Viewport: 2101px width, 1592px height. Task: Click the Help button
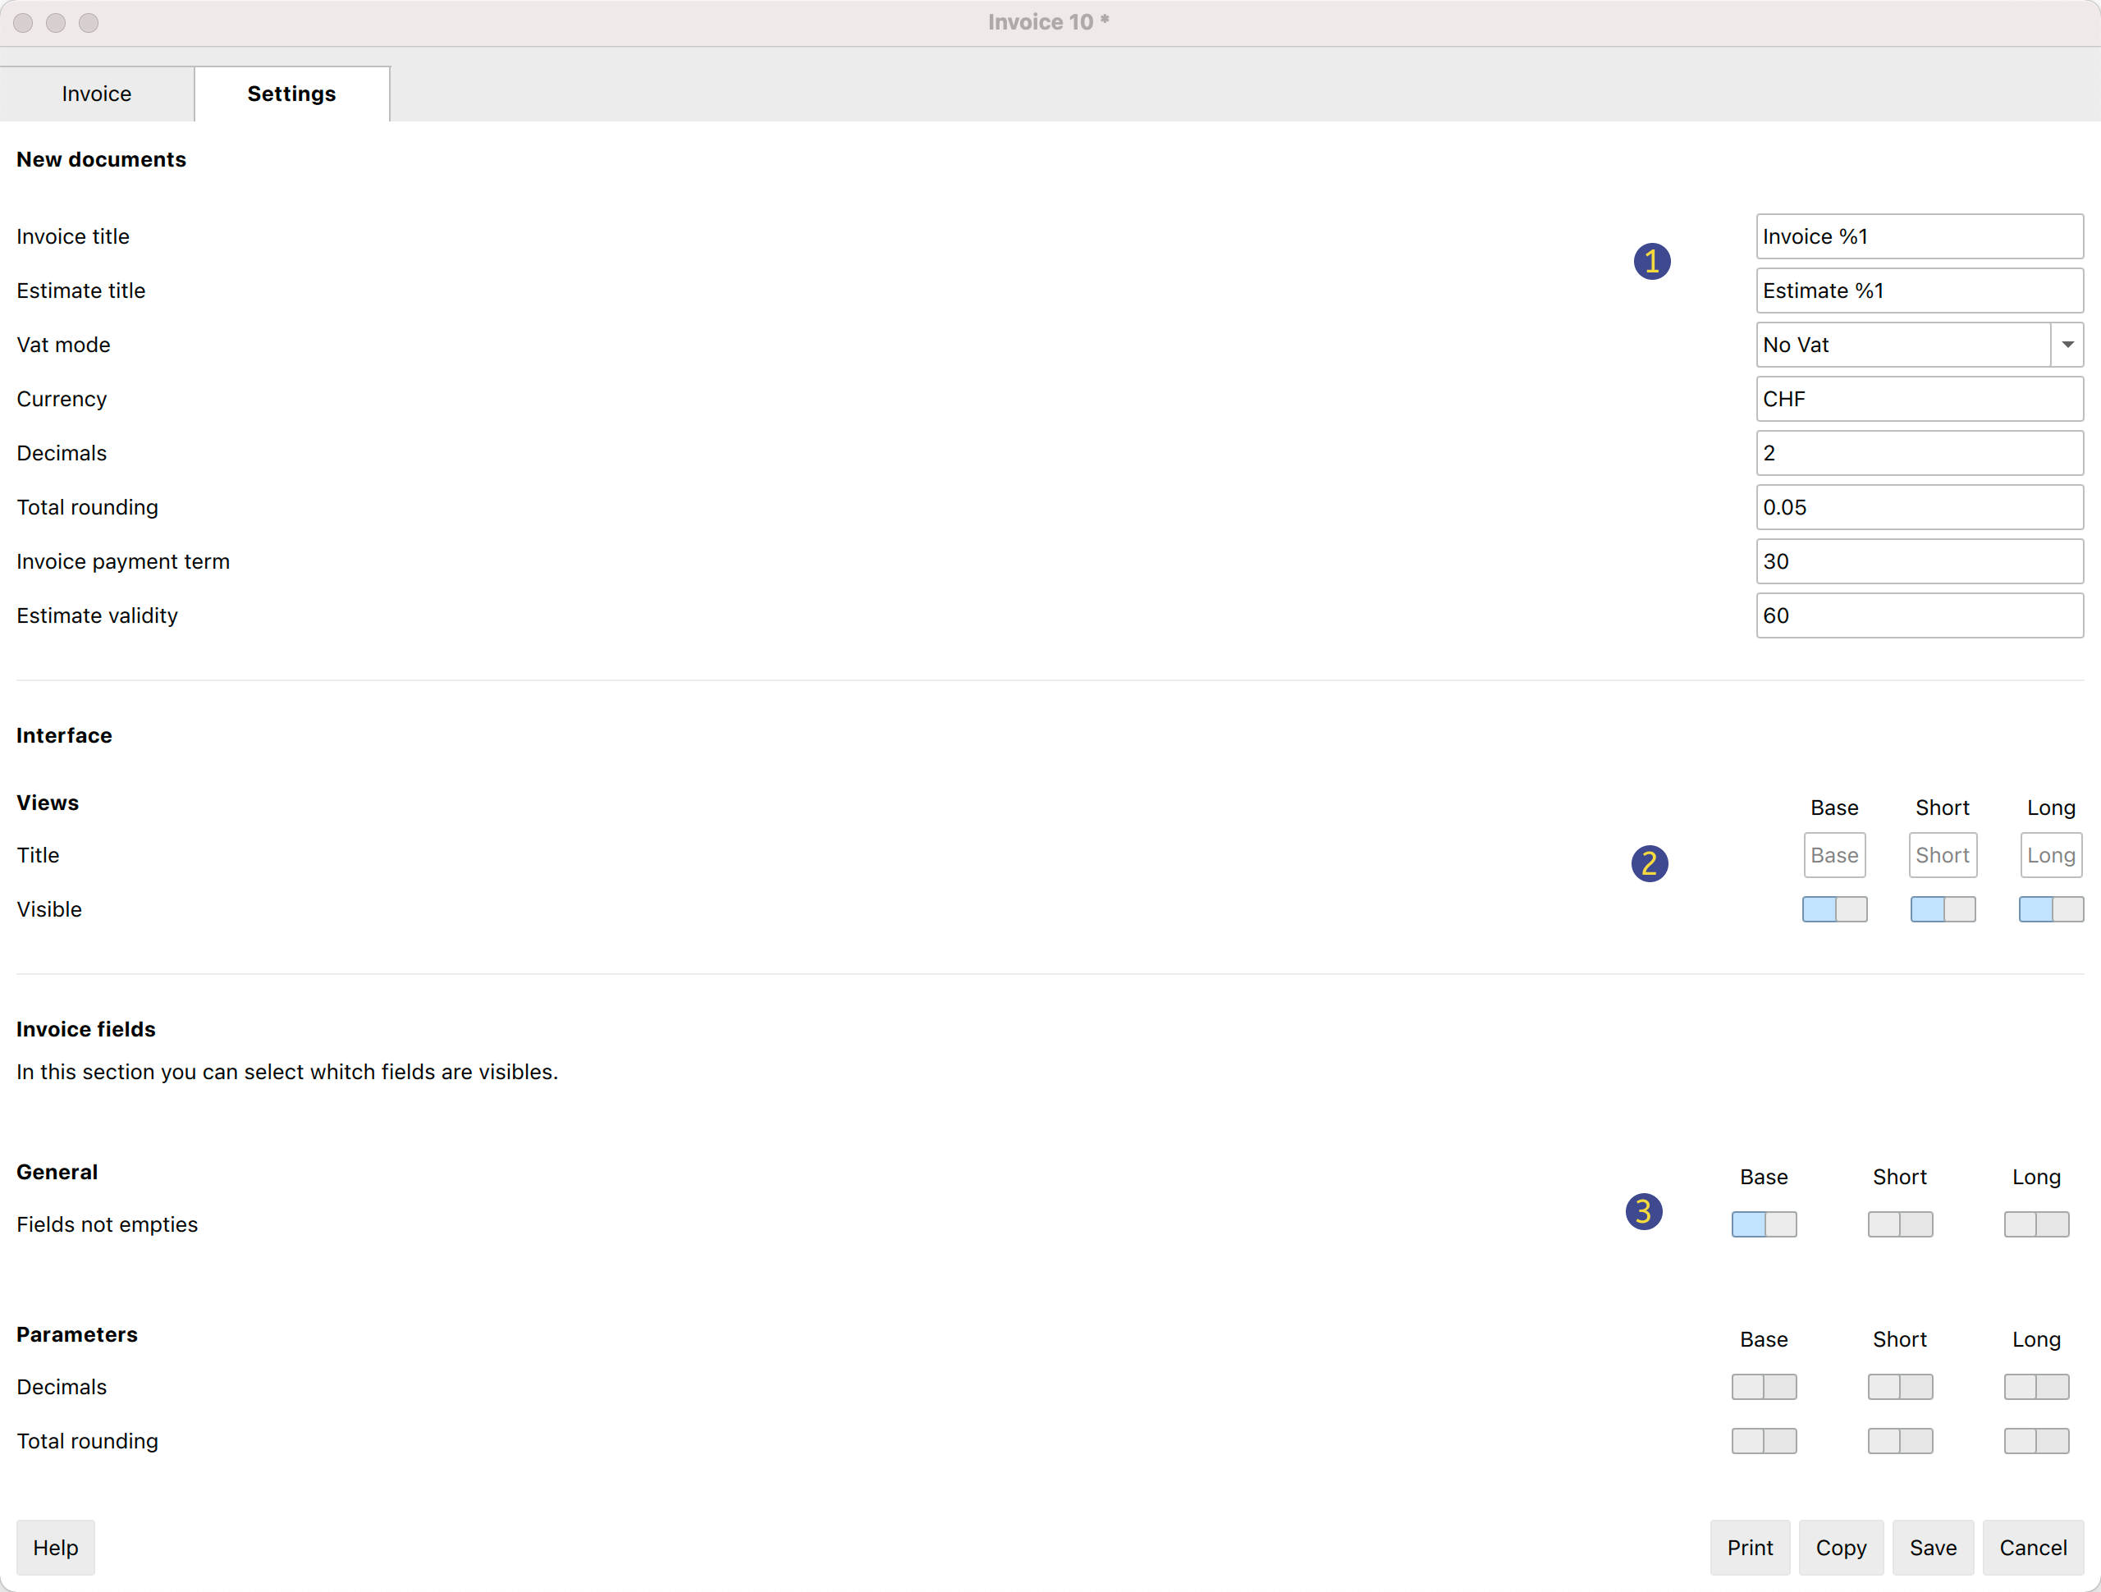(55, 1548)
